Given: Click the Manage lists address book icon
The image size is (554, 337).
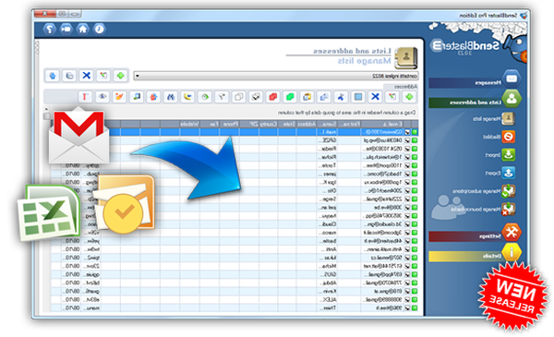Looking at the screenshot, I should click(508, 118).
